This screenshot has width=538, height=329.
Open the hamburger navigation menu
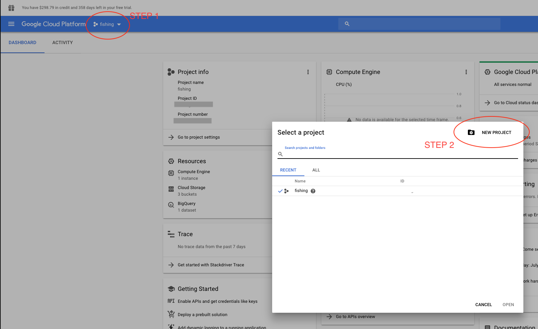[x=11, y=24]
